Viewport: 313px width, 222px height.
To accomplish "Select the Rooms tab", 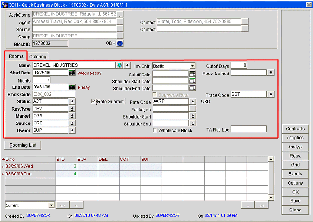I will pyautogui.click(x=16, y=56).
